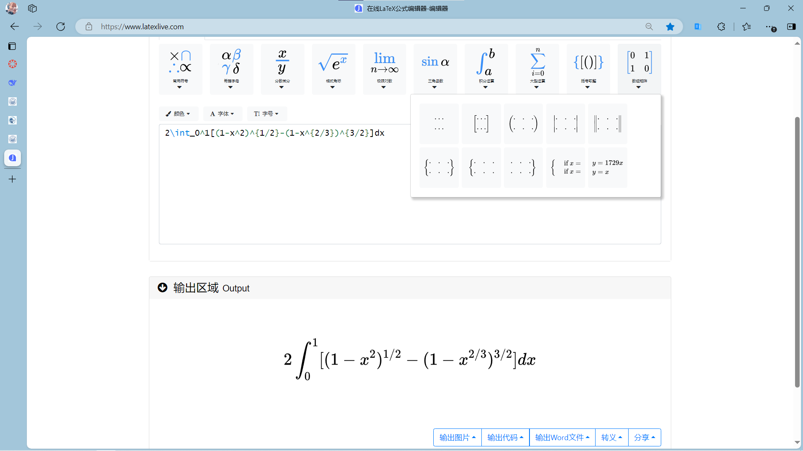Insert piecewise 'if x =' cases template
The height and width of the screenshot is (451, 803).
pyautogui.click(x=565, y=167)
